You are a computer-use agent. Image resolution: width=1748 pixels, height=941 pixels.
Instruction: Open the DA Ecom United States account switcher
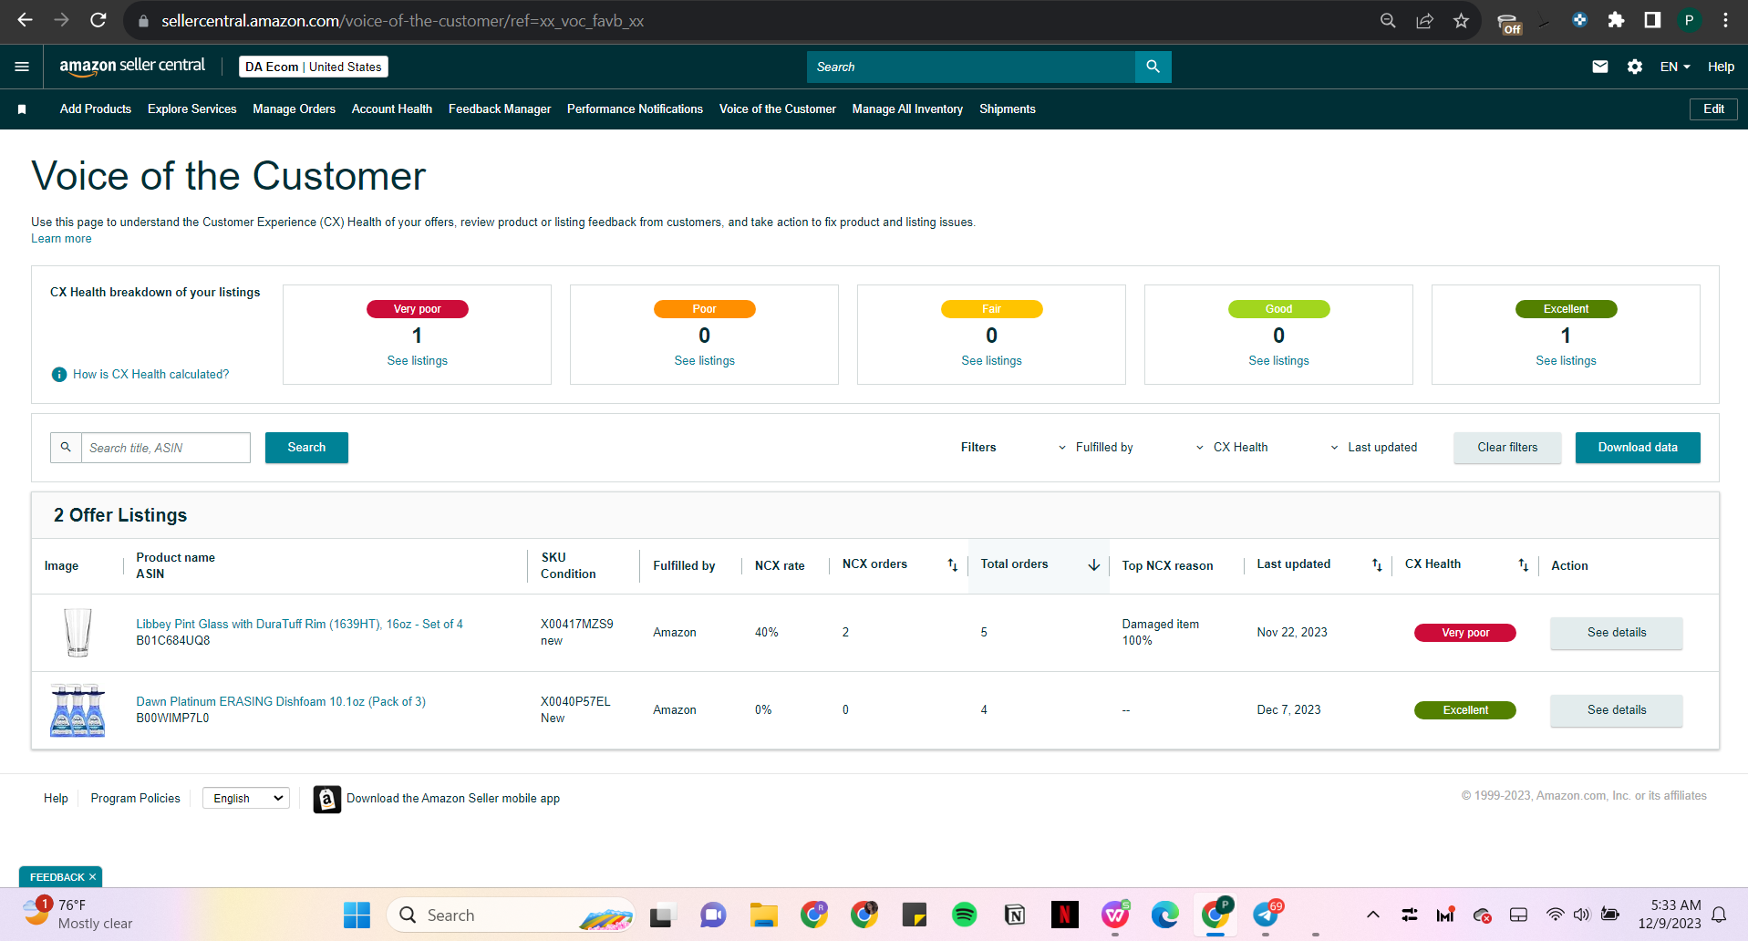click(314, 67)
